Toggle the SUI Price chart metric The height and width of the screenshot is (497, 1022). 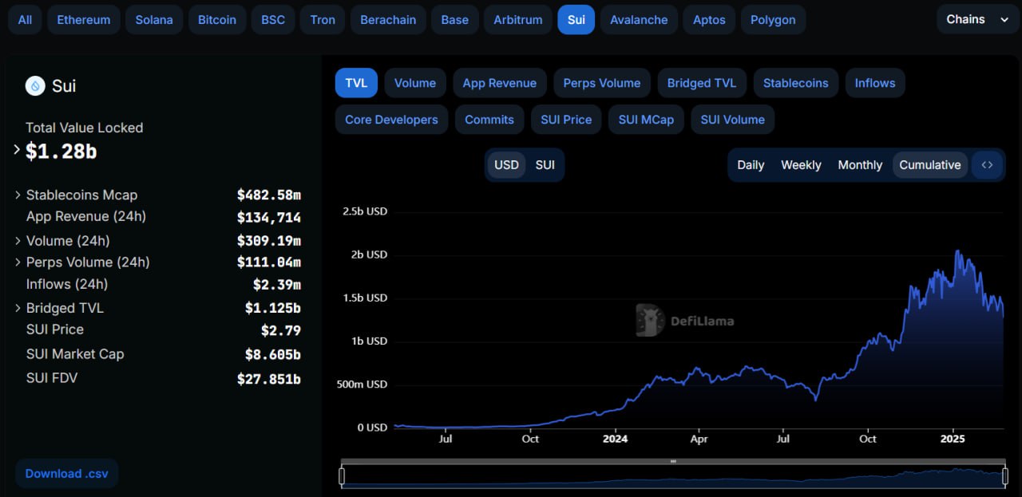click(x=566, y=120)
